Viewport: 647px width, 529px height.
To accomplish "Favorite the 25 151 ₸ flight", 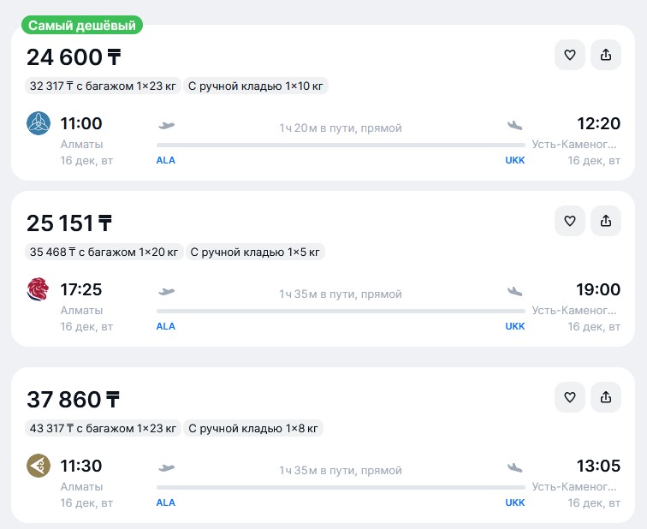I will click(570, 221).
